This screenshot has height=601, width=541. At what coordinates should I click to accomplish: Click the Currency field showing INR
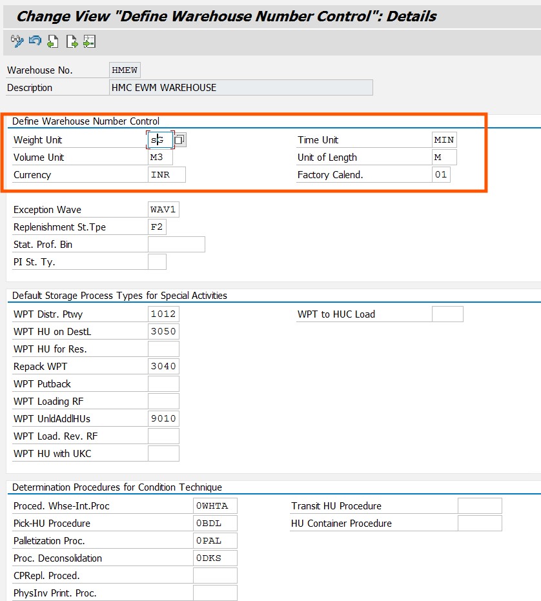[x=167, y=175]
